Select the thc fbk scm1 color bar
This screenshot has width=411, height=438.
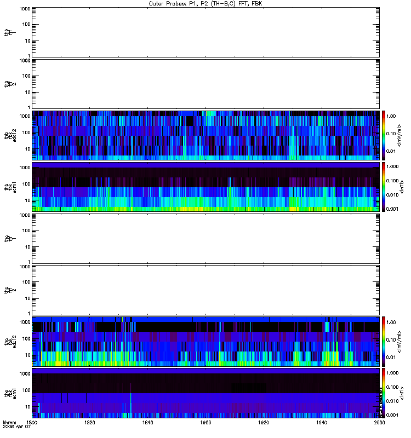tap(384, 393)
